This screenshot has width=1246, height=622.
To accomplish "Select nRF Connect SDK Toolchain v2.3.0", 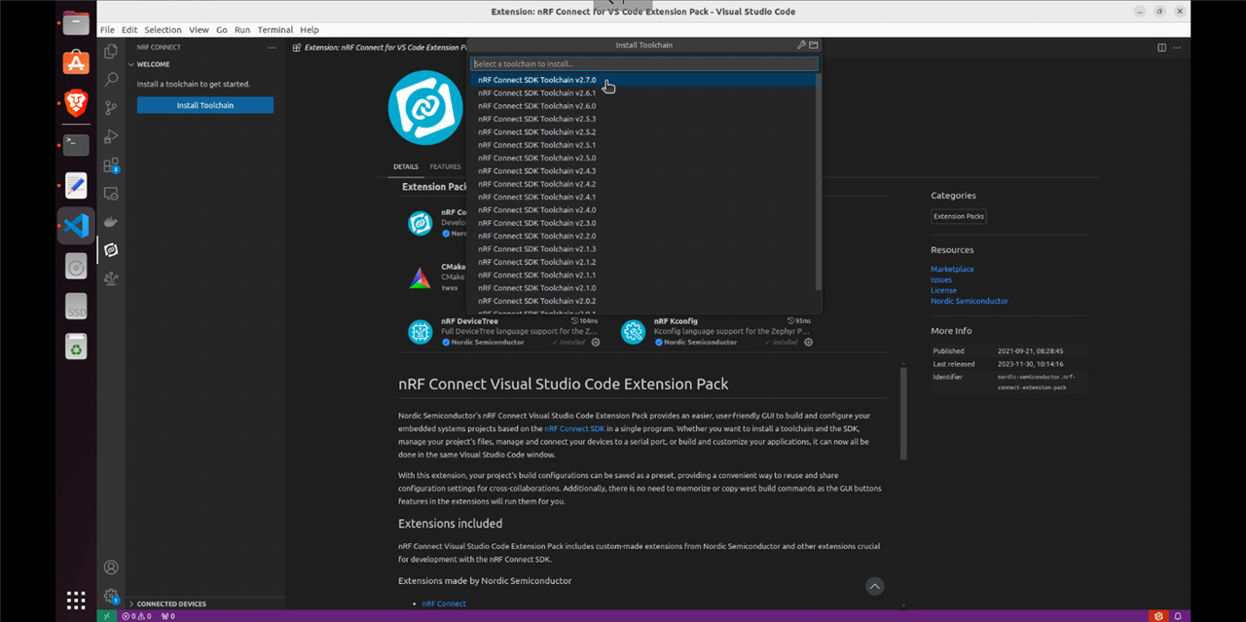I will point(642,223).
